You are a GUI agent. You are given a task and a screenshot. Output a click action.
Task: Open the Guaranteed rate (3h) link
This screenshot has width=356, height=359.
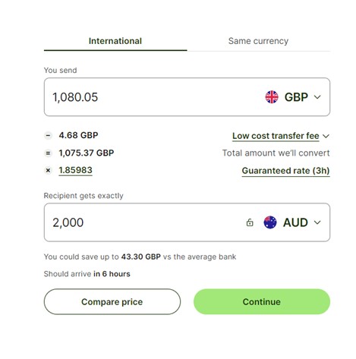pos(285,171)
